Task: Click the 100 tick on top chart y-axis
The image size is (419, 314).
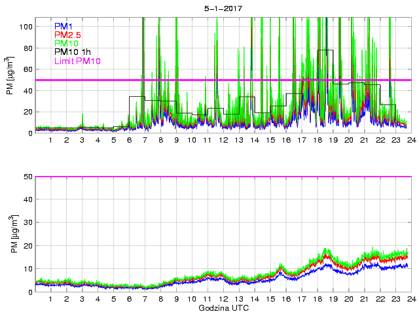Action: point(26,27)
